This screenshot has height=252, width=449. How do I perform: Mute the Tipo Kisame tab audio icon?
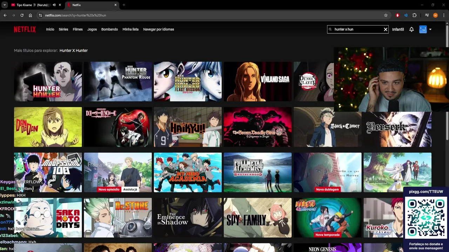(x=54, y=5)
